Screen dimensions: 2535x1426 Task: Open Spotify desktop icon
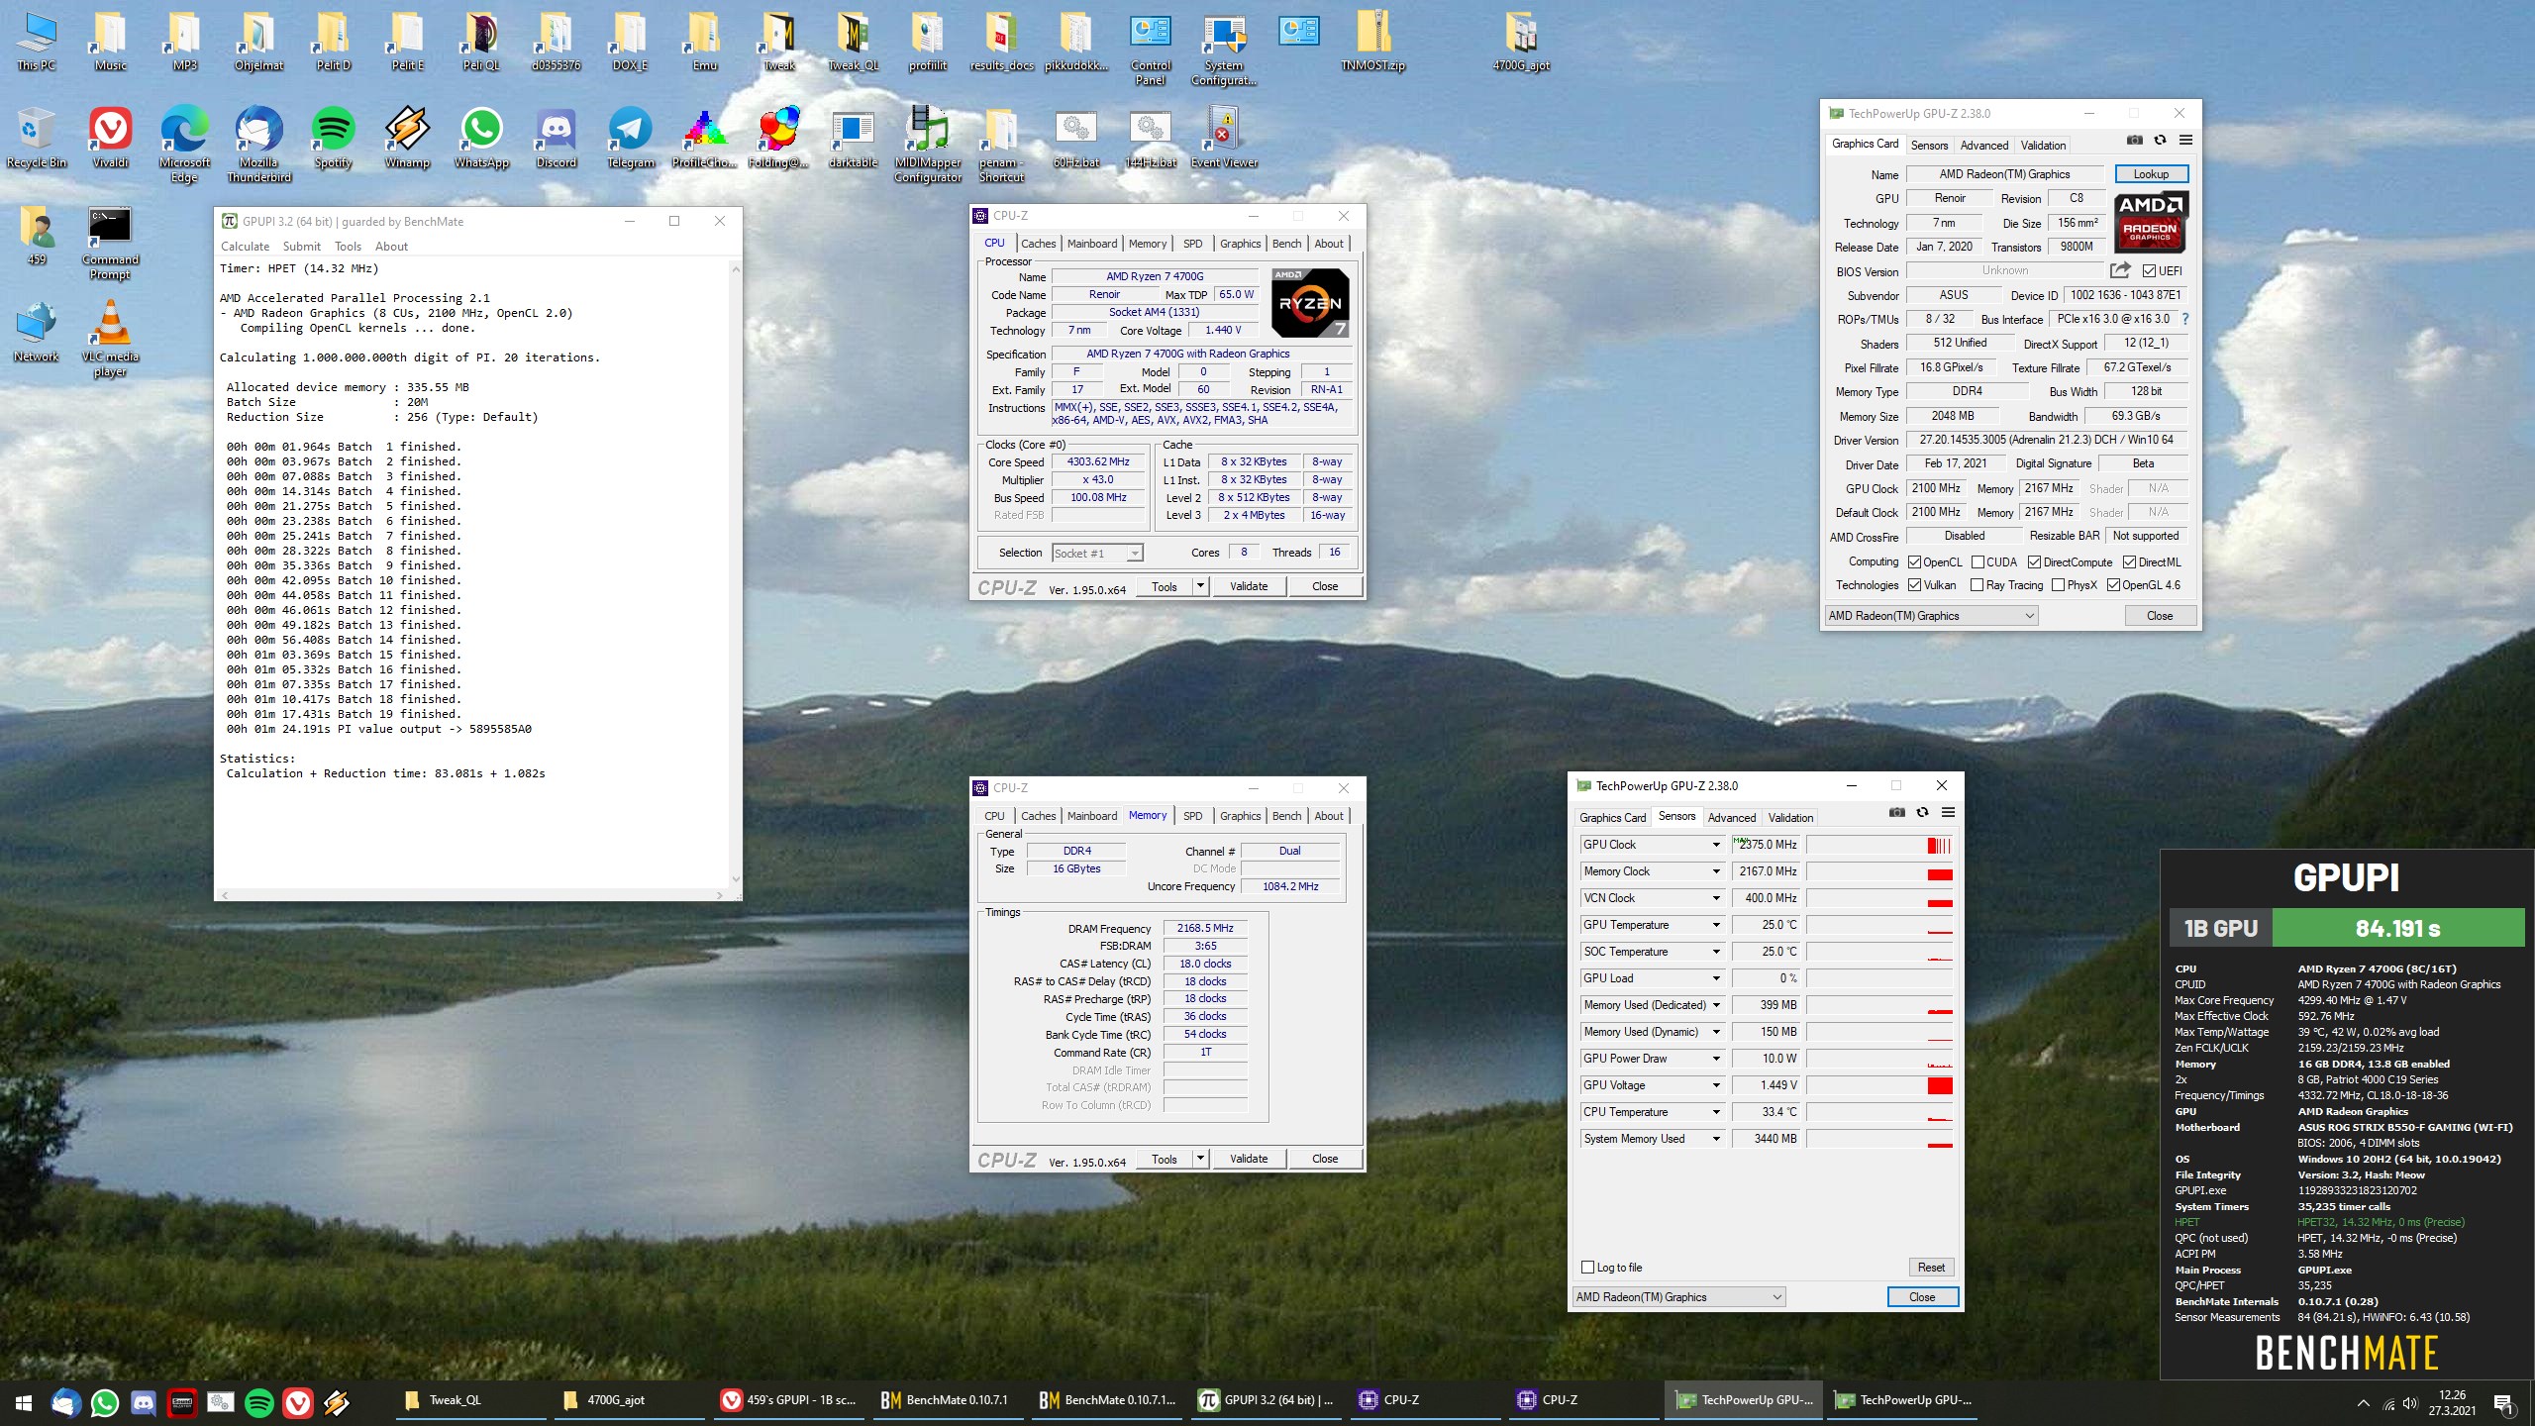[333, 139]
